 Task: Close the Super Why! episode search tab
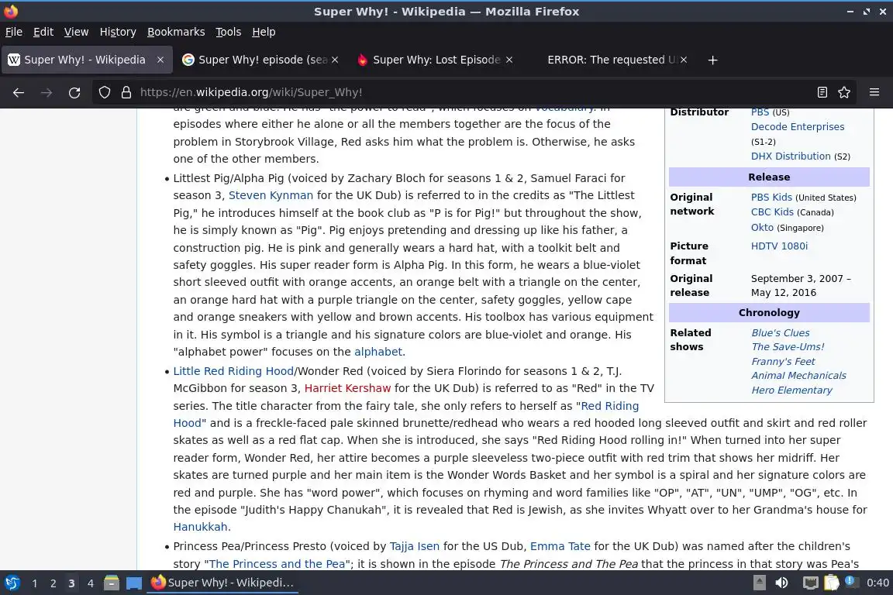coord(335,60)
